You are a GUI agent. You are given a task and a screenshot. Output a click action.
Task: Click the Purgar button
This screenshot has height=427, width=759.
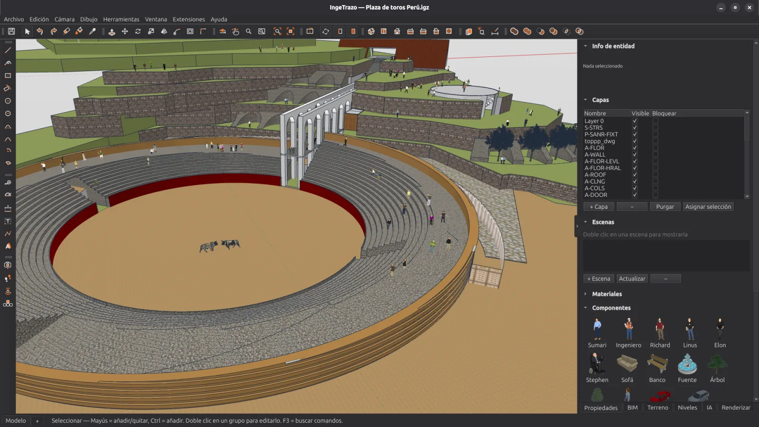(x=665, y=207)
